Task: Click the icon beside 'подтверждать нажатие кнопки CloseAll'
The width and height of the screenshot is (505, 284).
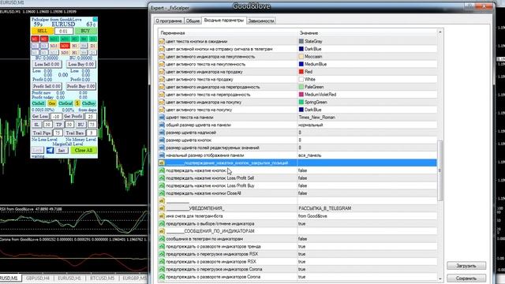Action: (x=162, y=193)
